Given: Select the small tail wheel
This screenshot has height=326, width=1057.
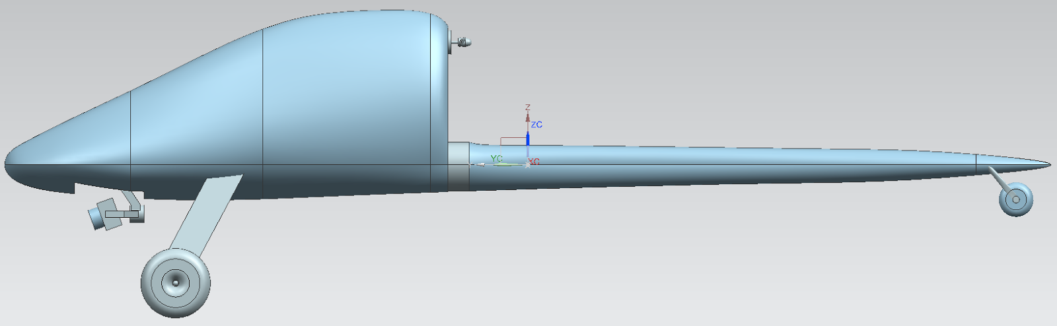Looking at the screenshot, I should (x=1016, y=200).
